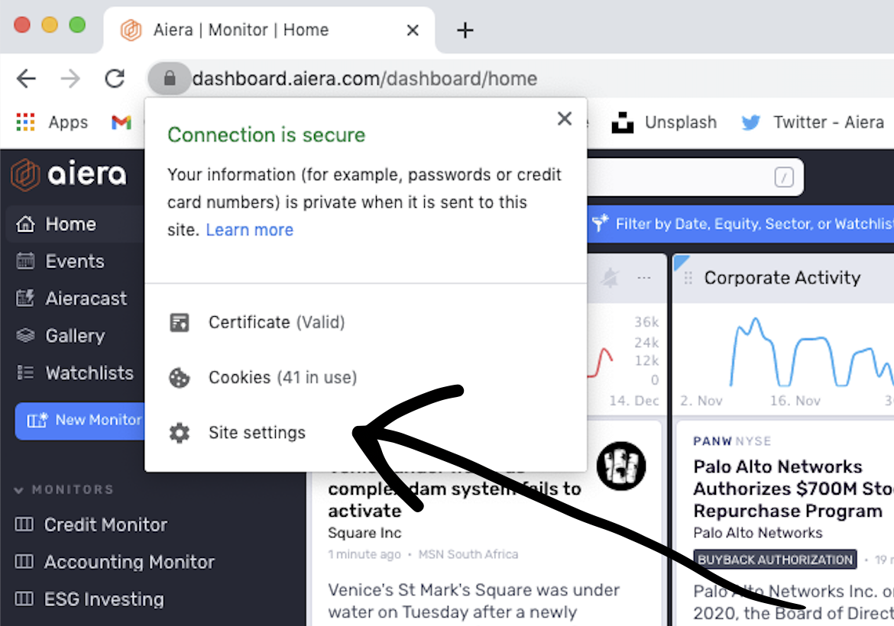Viewport: 894px width, 626px height.
Task: Open Certificate (Valid) details
Action: [277, 322]
